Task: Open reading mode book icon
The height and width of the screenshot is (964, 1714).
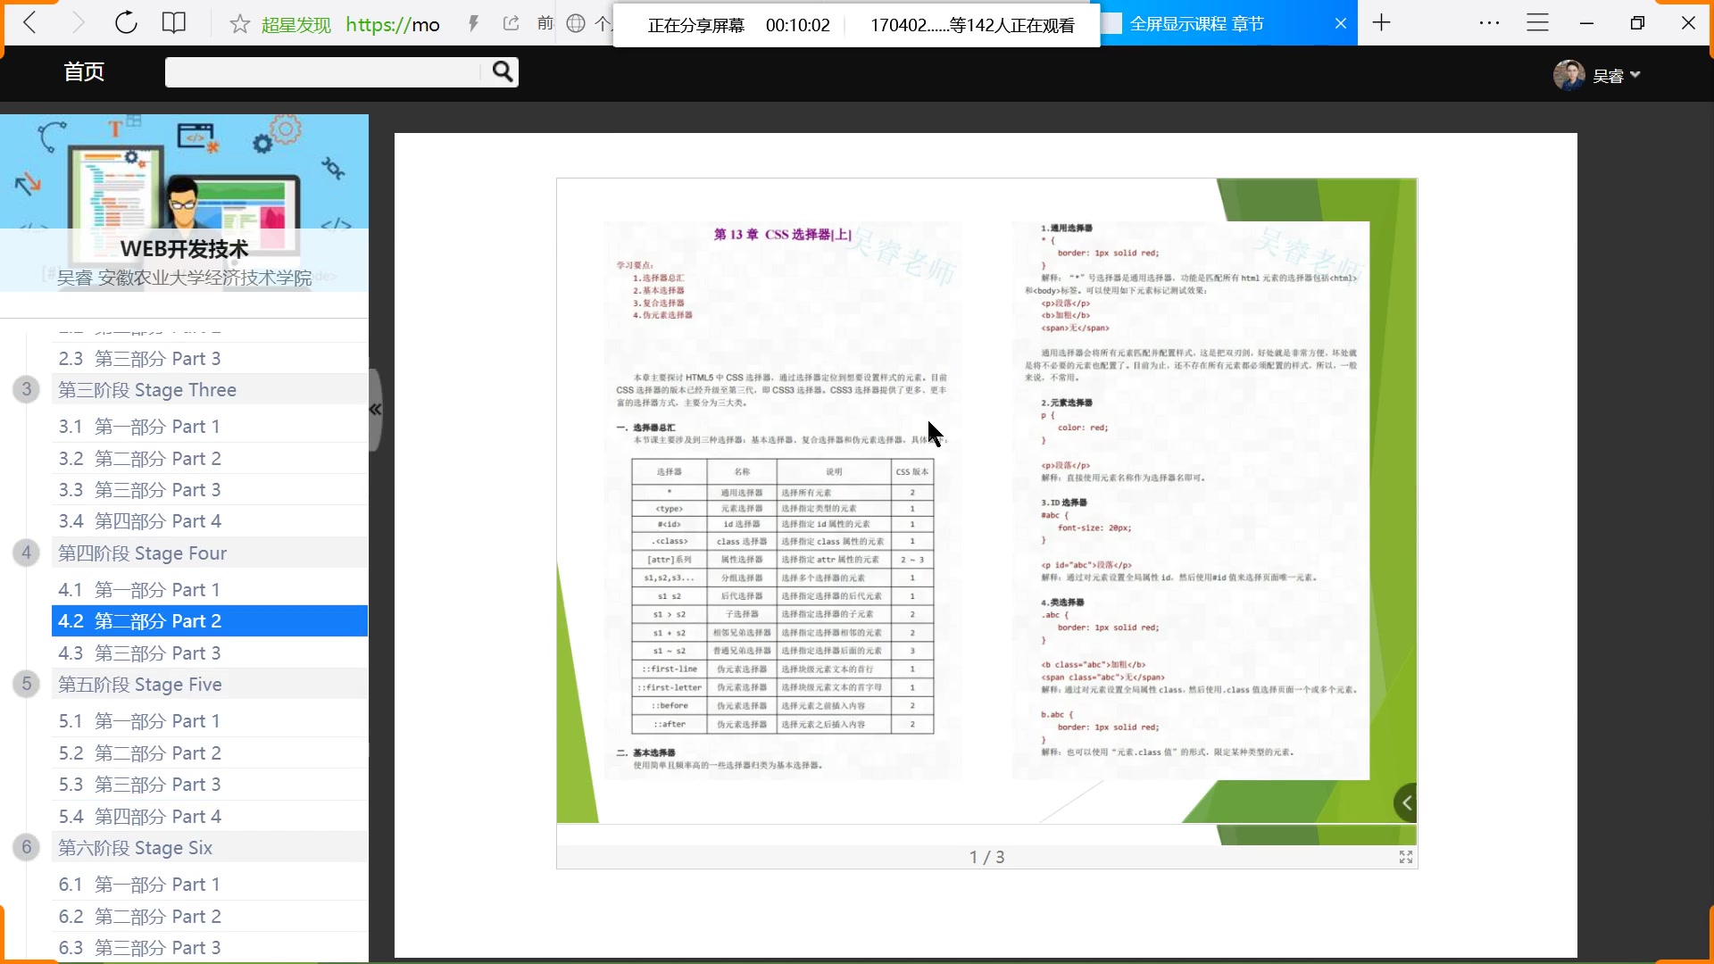Action: tap(174, 23)
